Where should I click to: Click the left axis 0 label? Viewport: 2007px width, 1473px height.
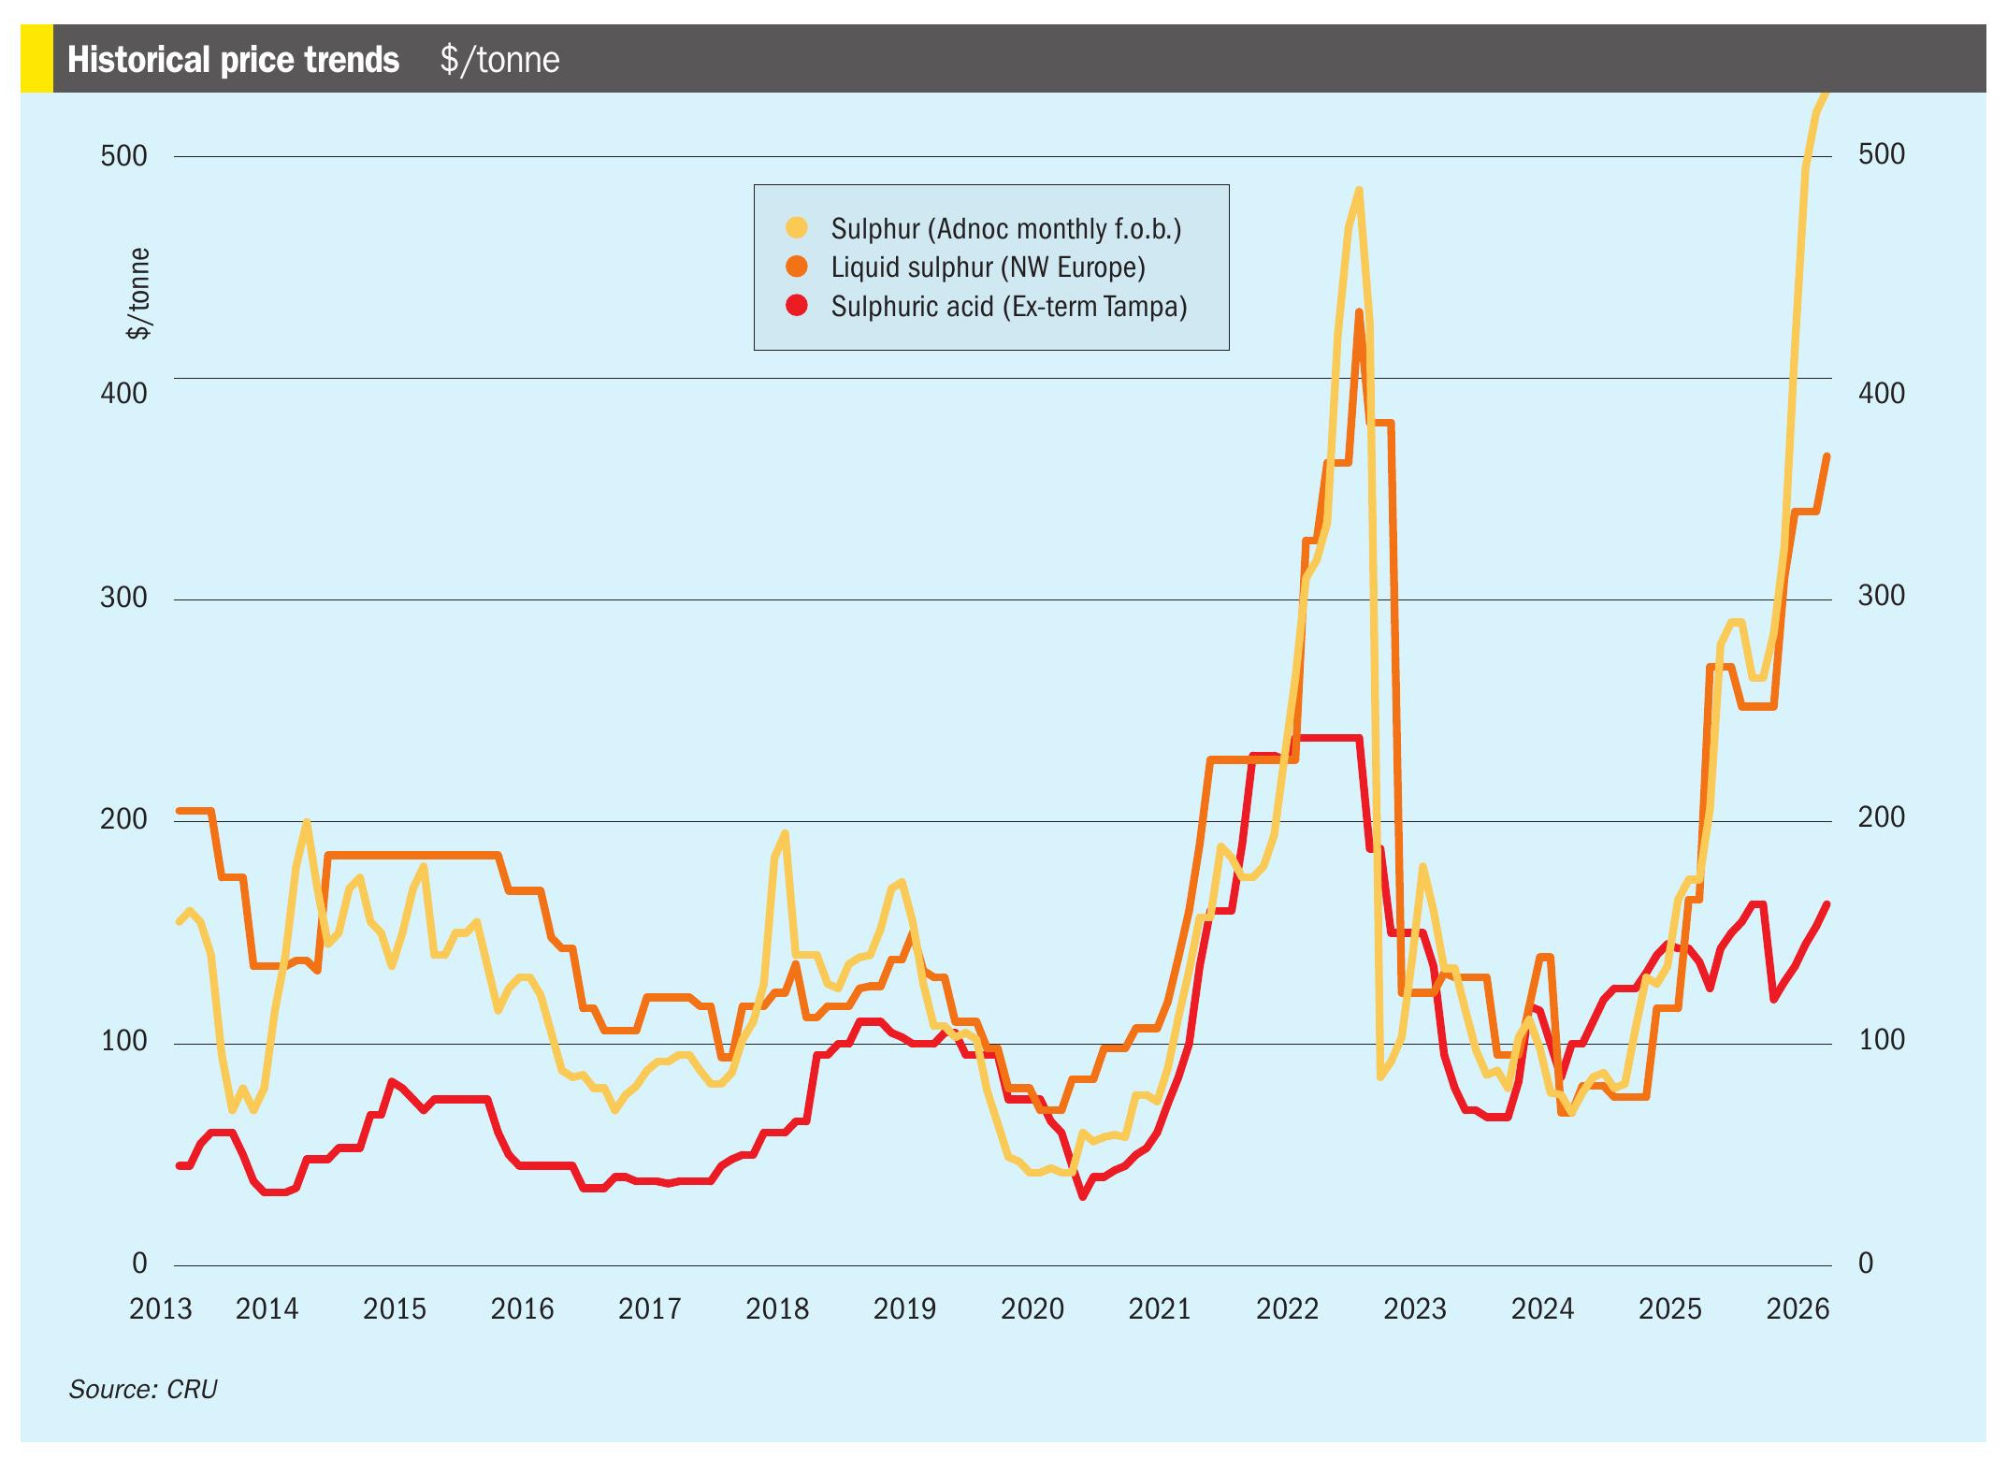coord(138,1264)
